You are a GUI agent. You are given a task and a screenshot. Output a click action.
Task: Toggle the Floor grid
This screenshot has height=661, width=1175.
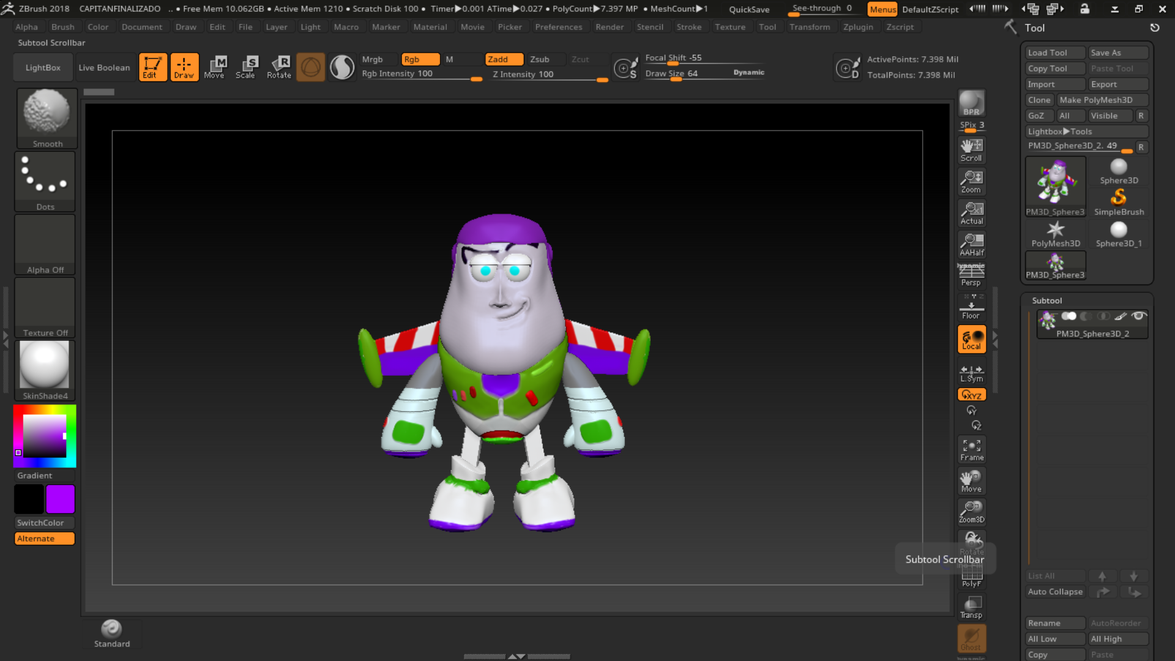(971, 307)
